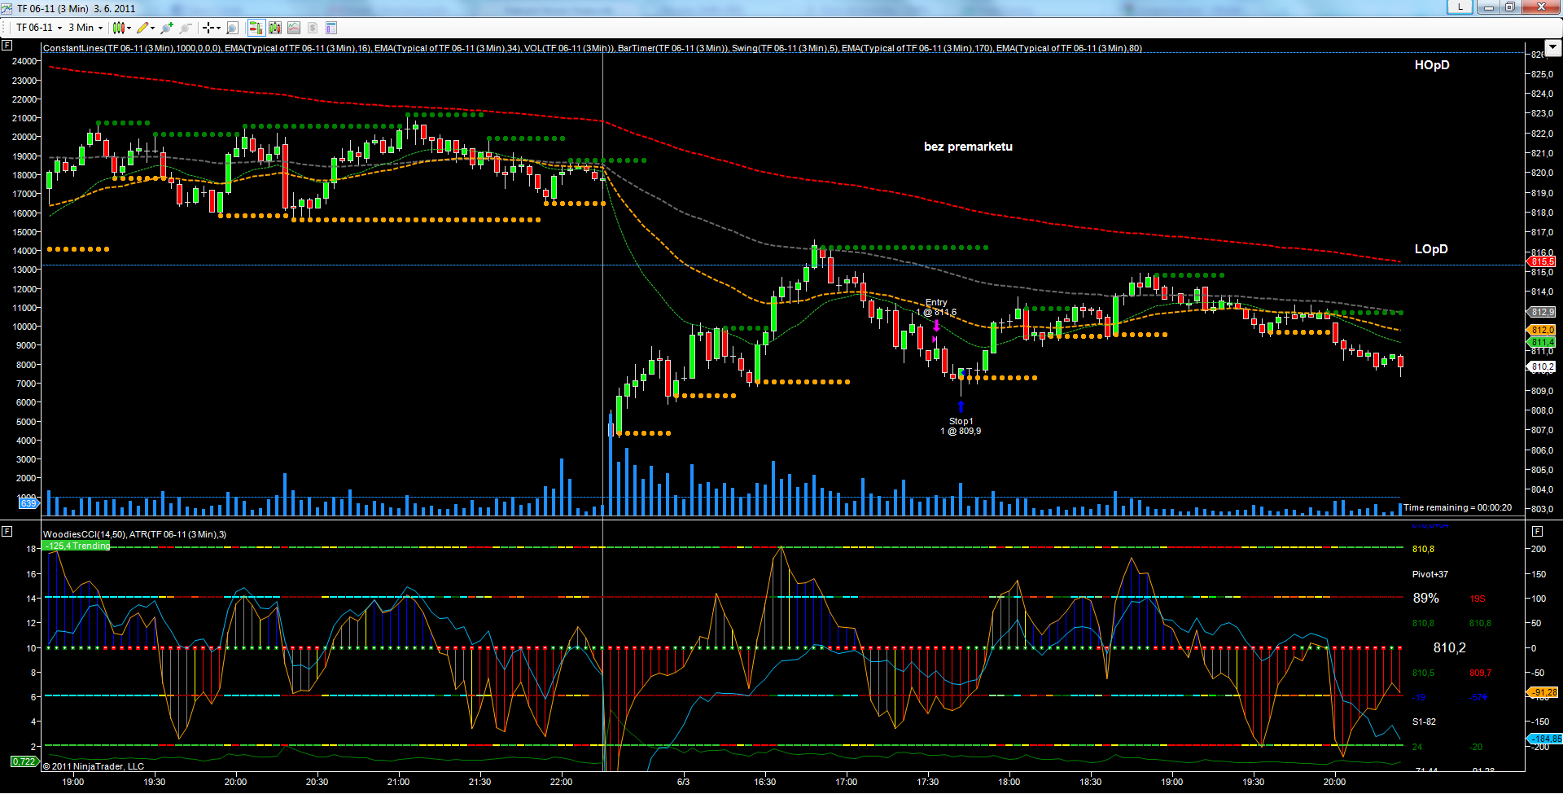Open the bar series settings icon
1563x794 pixels.
pos(275,28)
